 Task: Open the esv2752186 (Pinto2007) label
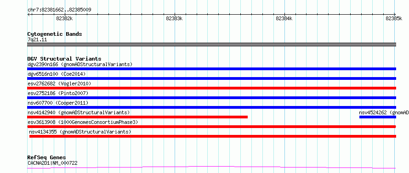pos(58,93)
